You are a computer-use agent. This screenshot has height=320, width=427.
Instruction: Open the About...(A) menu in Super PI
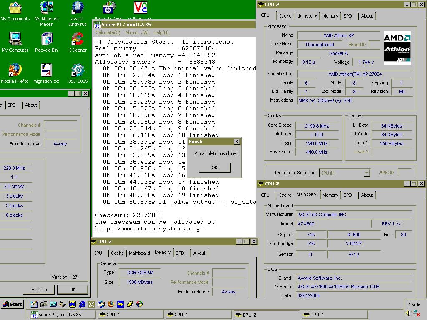click(137, 32)
